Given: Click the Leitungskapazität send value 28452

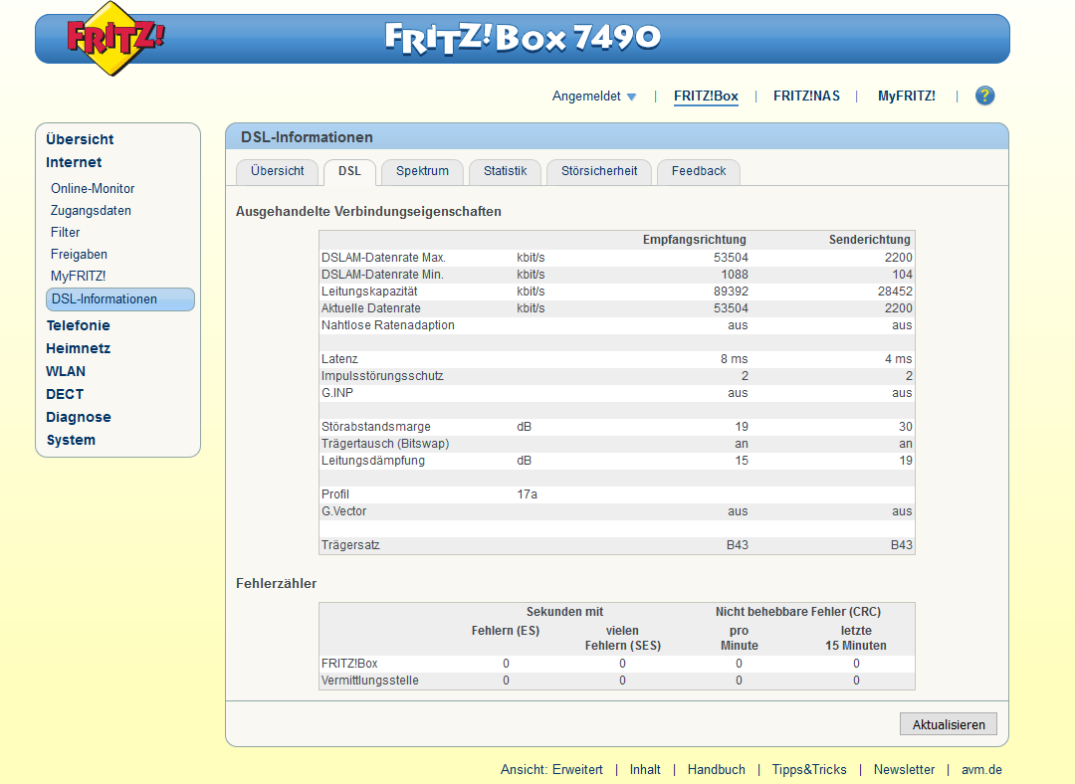Looking at the screenshot, I should [x=895, y=292].
